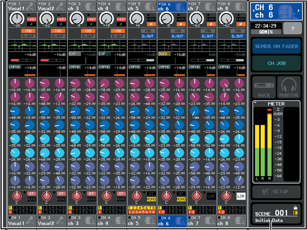Open the CH JOB menu
The image size is (307, 230).
point(276,63)
